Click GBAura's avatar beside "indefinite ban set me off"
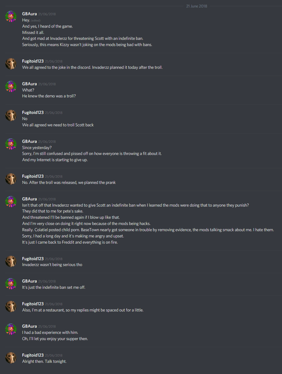This screenshot has height=374, width=282. pos(11,283)
